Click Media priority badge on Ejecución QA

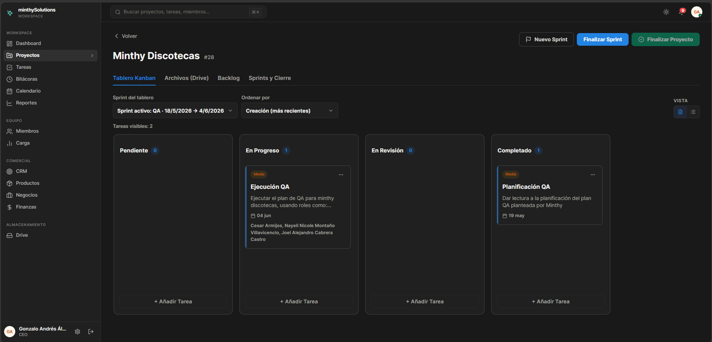click(259, 174)
